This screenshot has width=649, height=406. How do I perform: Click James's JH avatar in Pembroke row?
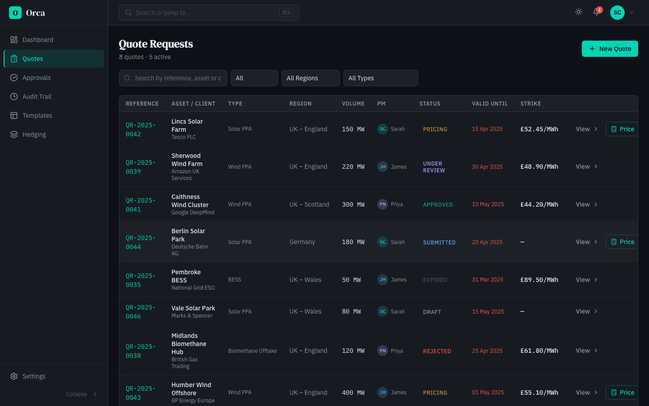[383, 280]
